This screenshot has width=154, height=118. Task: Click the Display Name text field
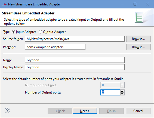[x=75, y=67]
